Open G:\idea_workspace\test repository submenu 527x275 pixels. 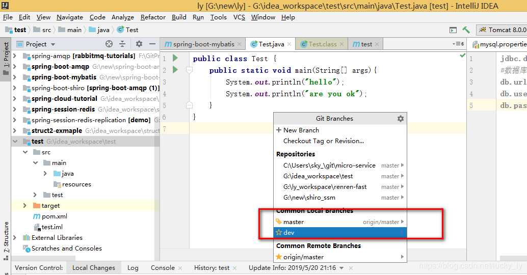pyautogui.click(x=340, y=176)
